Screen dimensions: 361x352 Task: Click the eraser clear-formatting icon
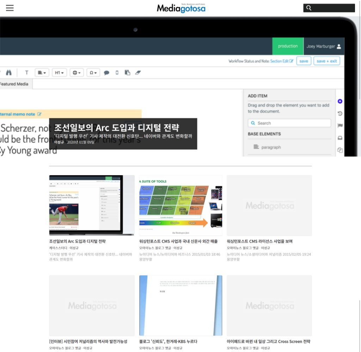138,73
